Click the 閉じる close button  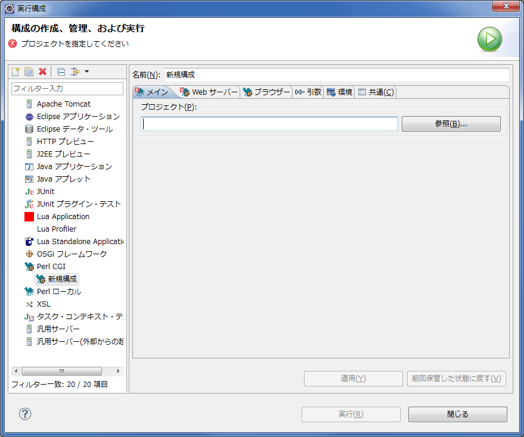[458, 414]
